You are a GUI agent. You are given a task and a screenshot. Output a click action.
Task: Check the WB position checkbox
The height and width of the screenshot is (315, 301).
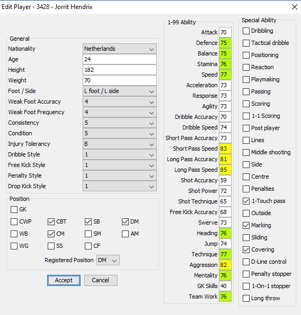pyautogui.click(x=14, y=234)
